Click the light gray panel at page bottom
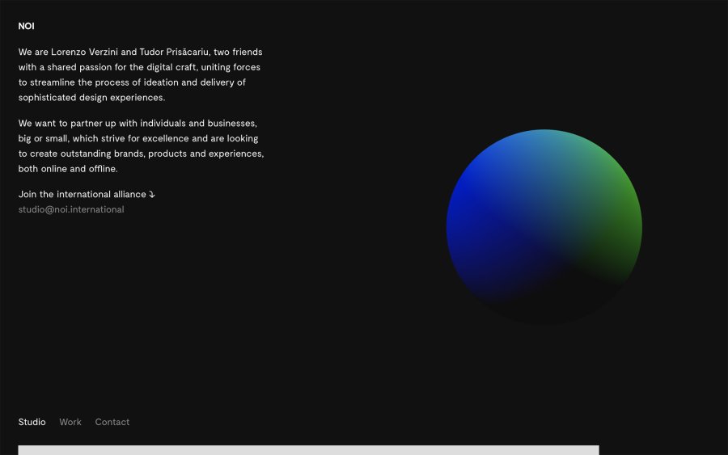The image size is (728, 455). (x=308, y=450)
